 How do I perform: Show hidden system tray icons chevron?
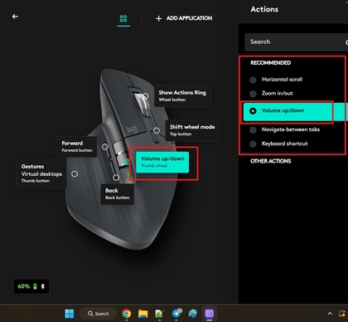[x=330, y=314]
